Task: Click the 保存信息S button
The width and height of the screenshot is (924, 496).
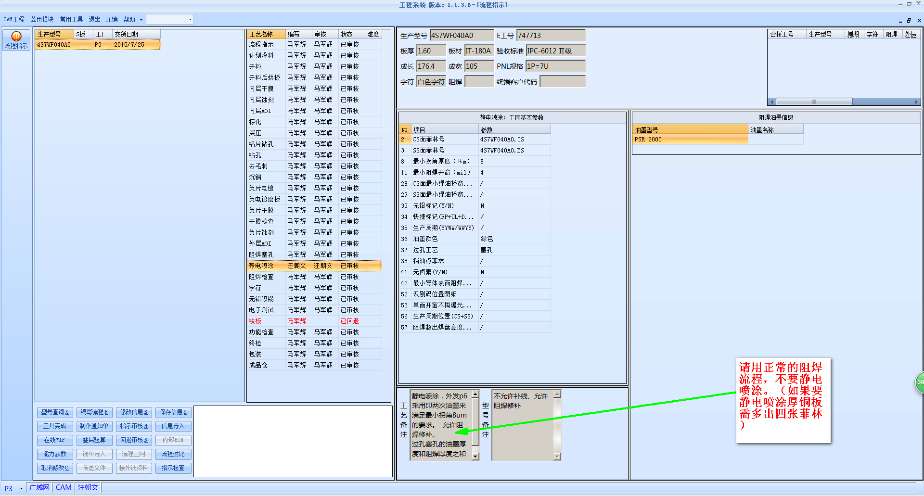Action: [x=173, y=412]
